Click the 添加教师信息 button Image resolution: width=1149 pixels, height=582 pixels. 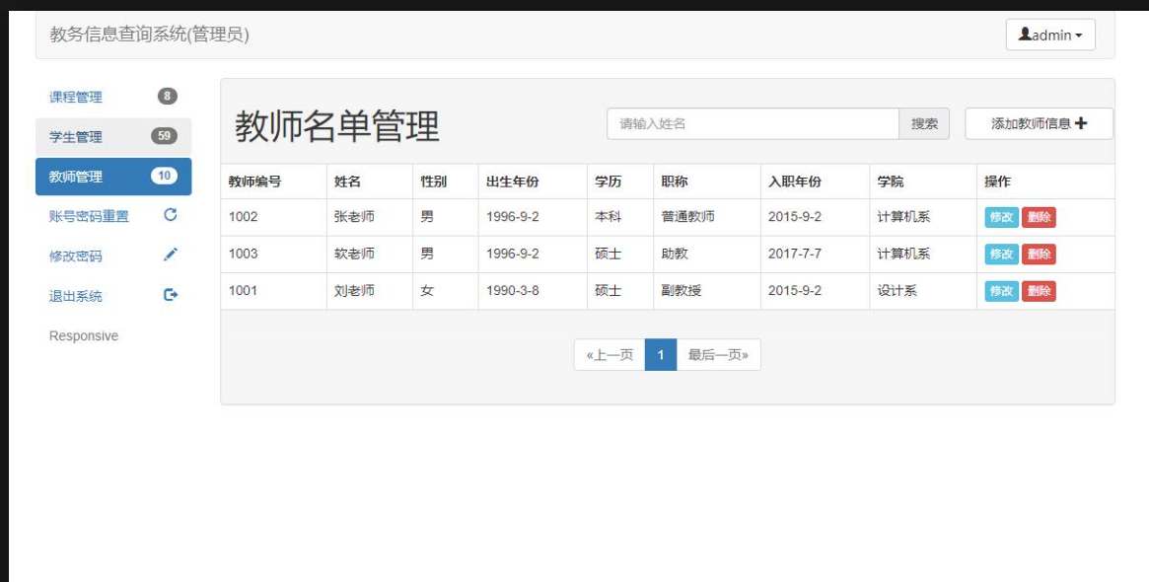click(x=1040, y=124)
